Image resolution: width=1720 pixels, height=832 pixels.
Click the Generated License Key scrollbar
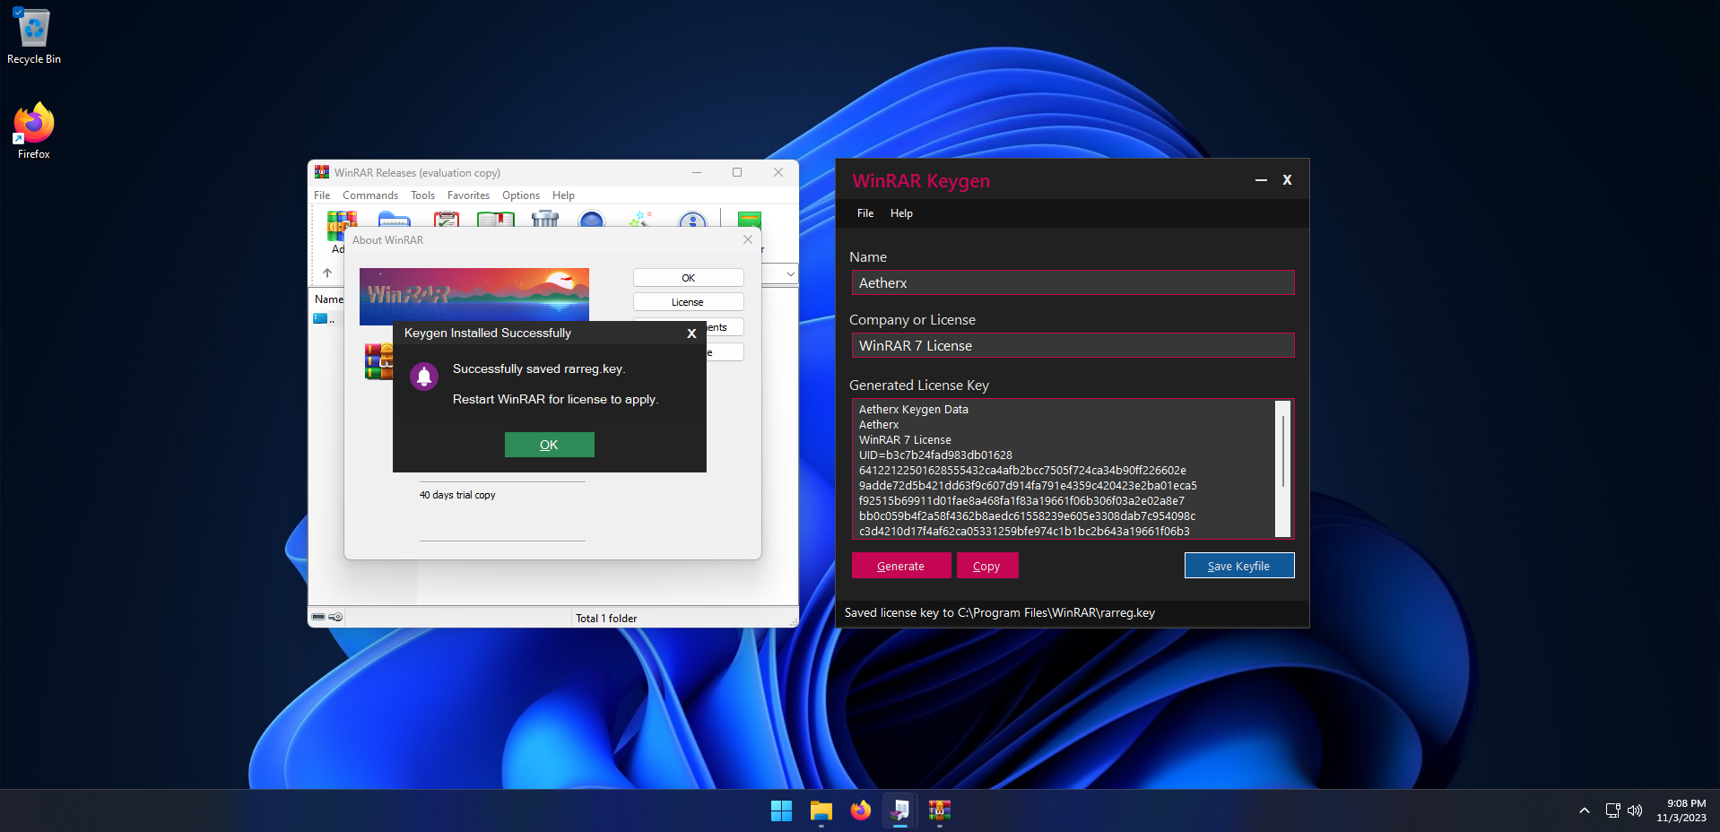click(1283, 469)
